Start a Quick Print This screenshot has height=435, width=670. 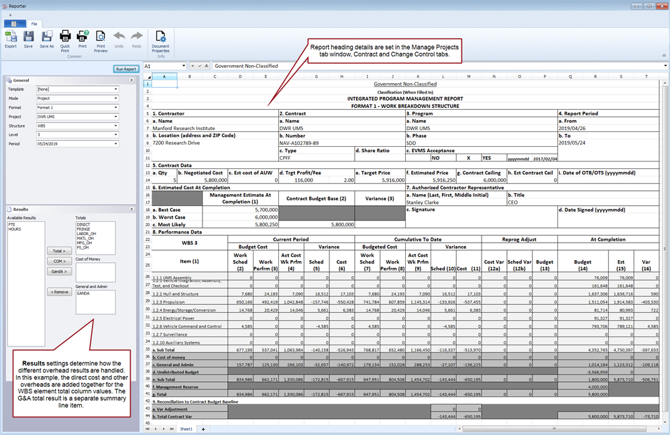(x=65, y=39)
